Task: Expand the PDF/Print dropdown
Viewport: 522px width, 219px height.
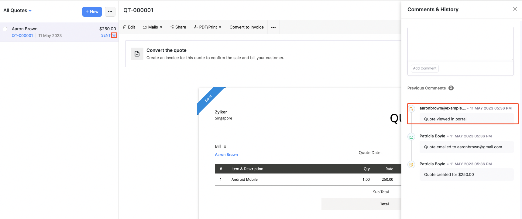Action: click(x=208, y=27)
